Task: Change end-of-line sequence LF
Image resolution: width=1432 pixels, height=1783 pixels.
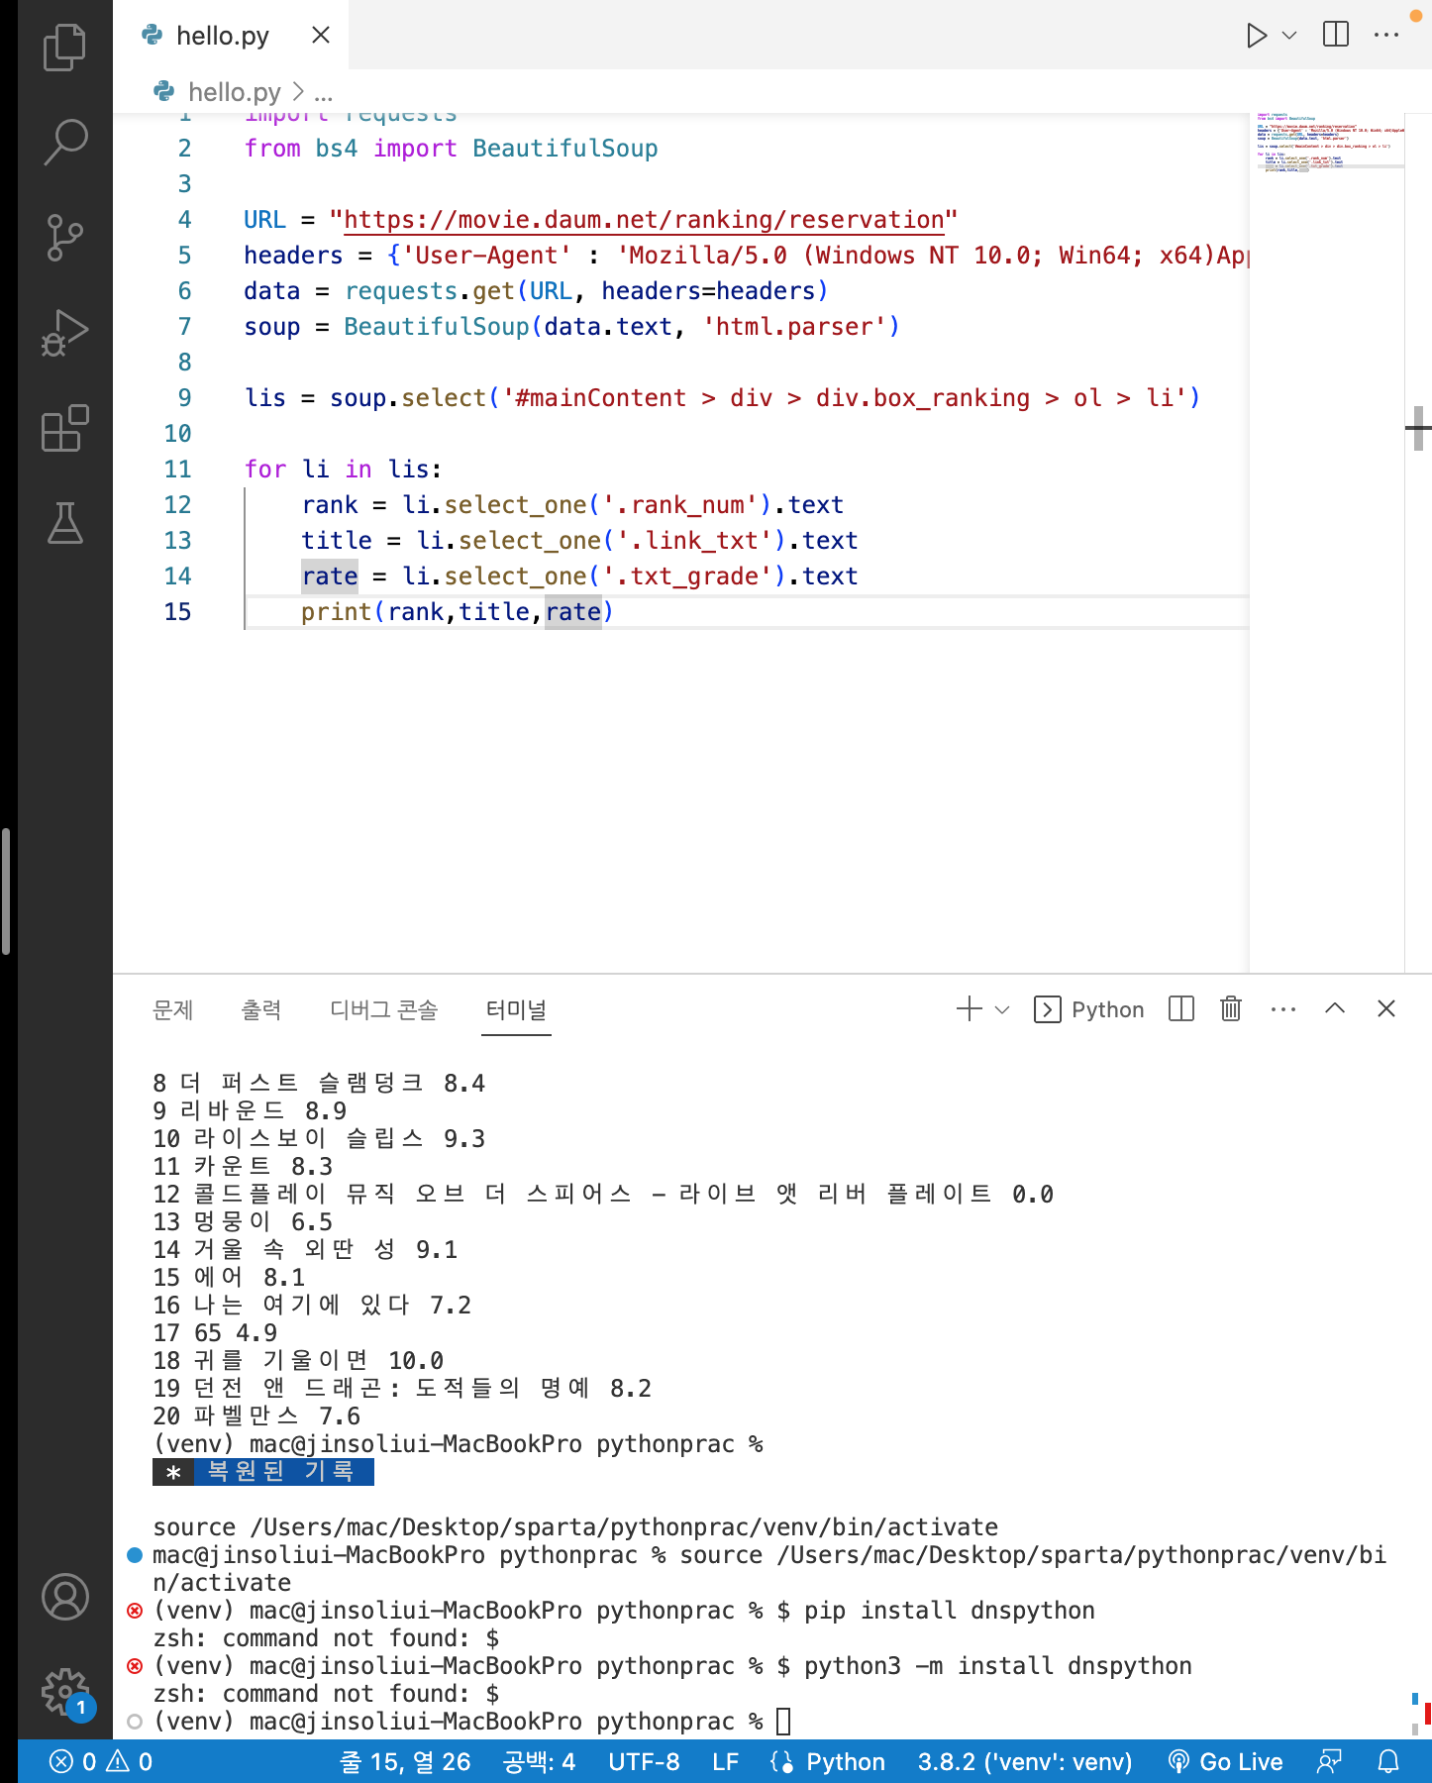Action: tap(726, 1761)
